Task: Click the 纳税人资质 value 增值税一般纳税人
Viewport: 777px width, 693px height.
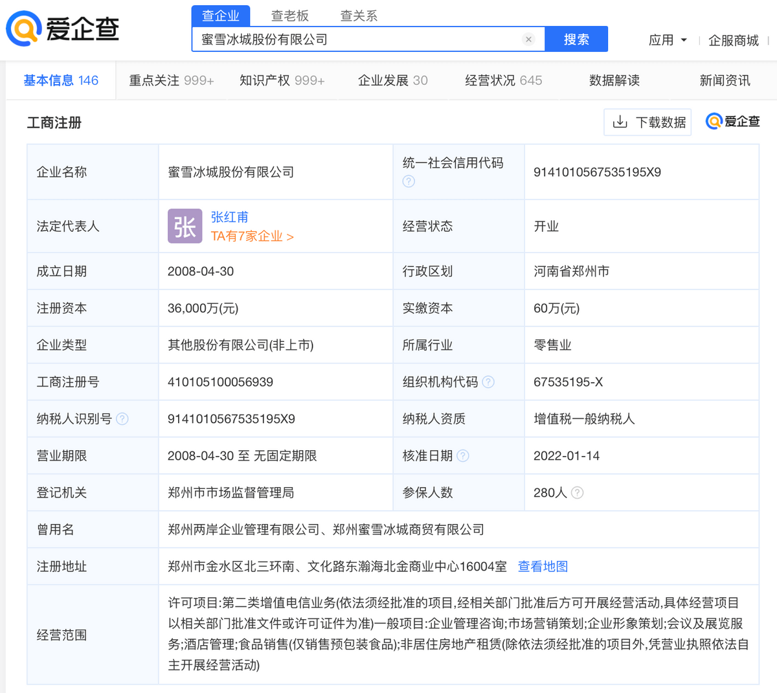Action: pyautogui.click(x=584, y=419)
